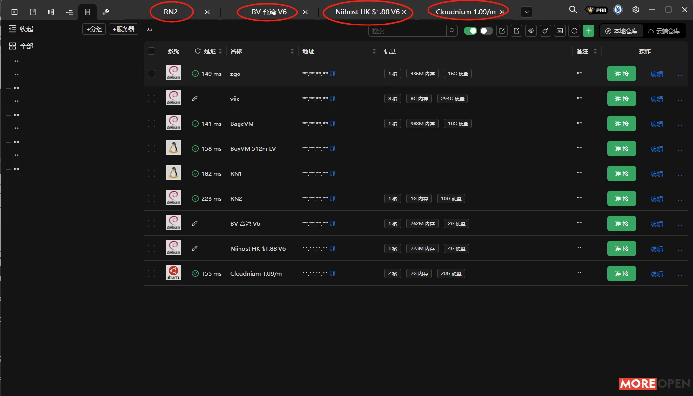This screenshot has height=396, width=693.
Task: Click the wrench tools icon in toolbar
Action: (x=105, y=12)
